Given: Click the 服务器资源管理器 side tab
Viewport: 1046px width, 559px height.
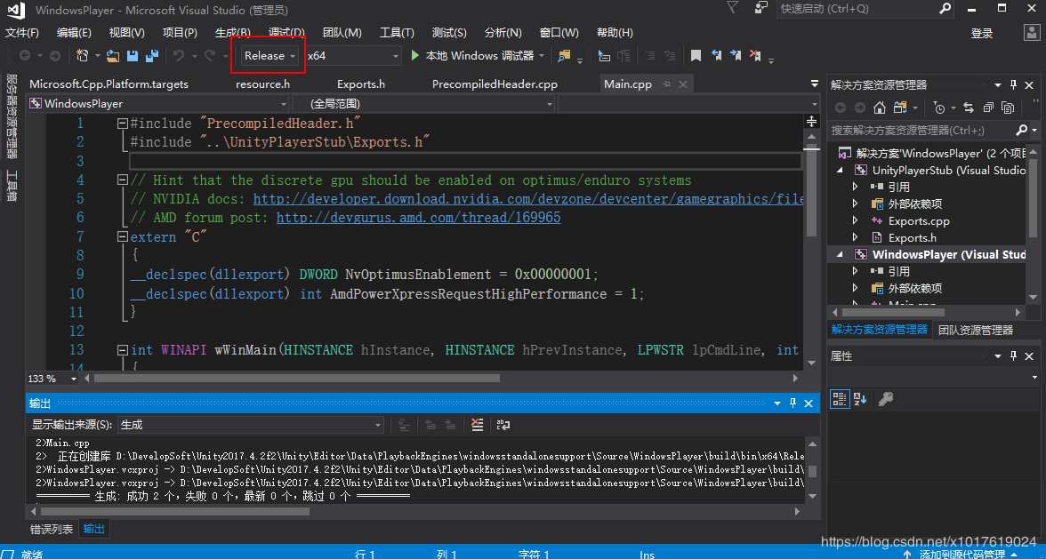Looking at the screenshot, I should pos(12,116).
